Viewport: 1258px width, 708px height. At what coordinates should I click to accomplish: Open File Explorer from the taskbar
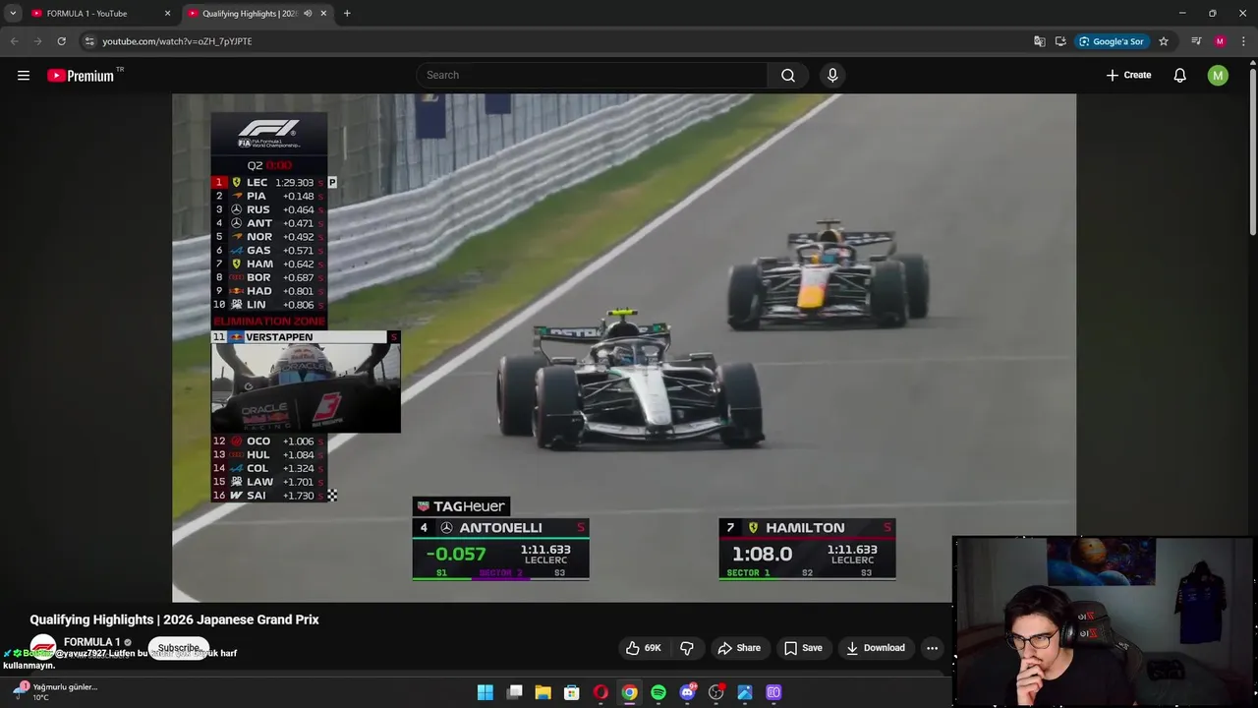point(543,692)
